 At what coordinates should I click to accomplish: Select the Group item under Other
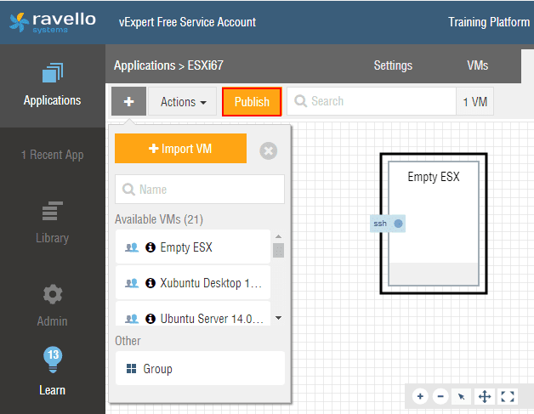[x=200, y=368]
